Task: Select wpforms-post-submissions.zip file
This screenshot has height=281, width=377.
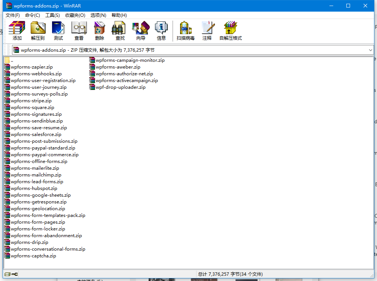Action: click(x=41, y=141)
